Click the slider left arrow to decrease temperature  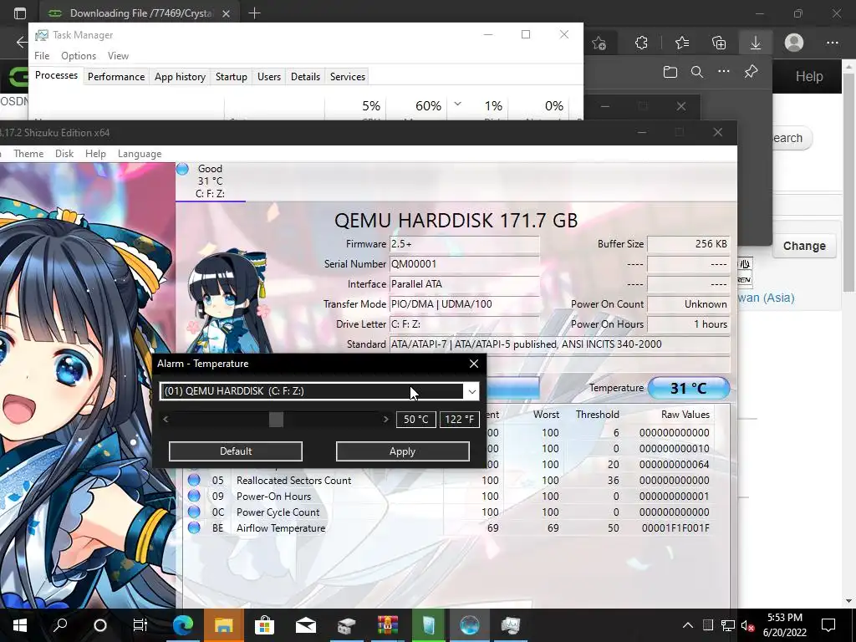tap(166, 420)
